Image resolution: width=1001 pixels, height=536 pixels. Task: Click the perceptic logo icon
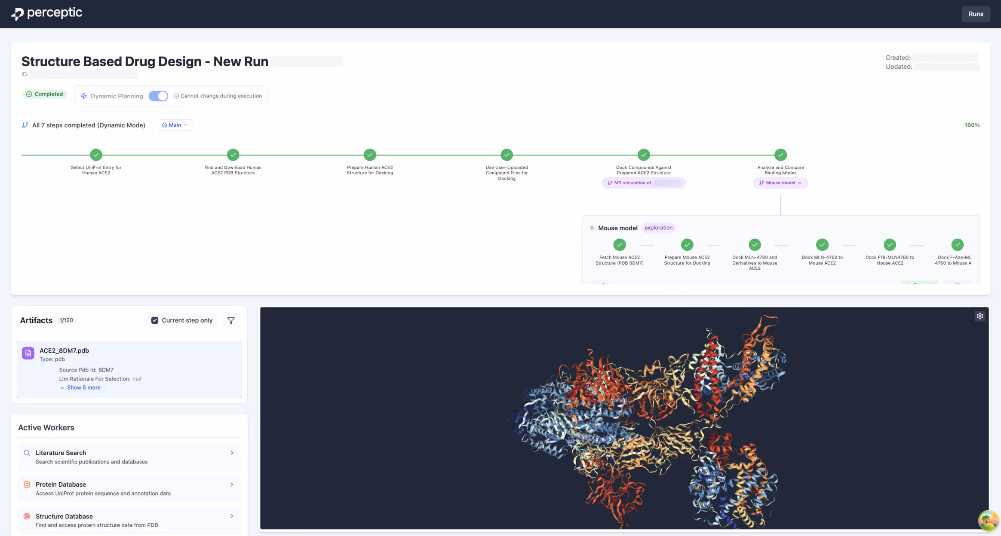[x=17, y=14]
